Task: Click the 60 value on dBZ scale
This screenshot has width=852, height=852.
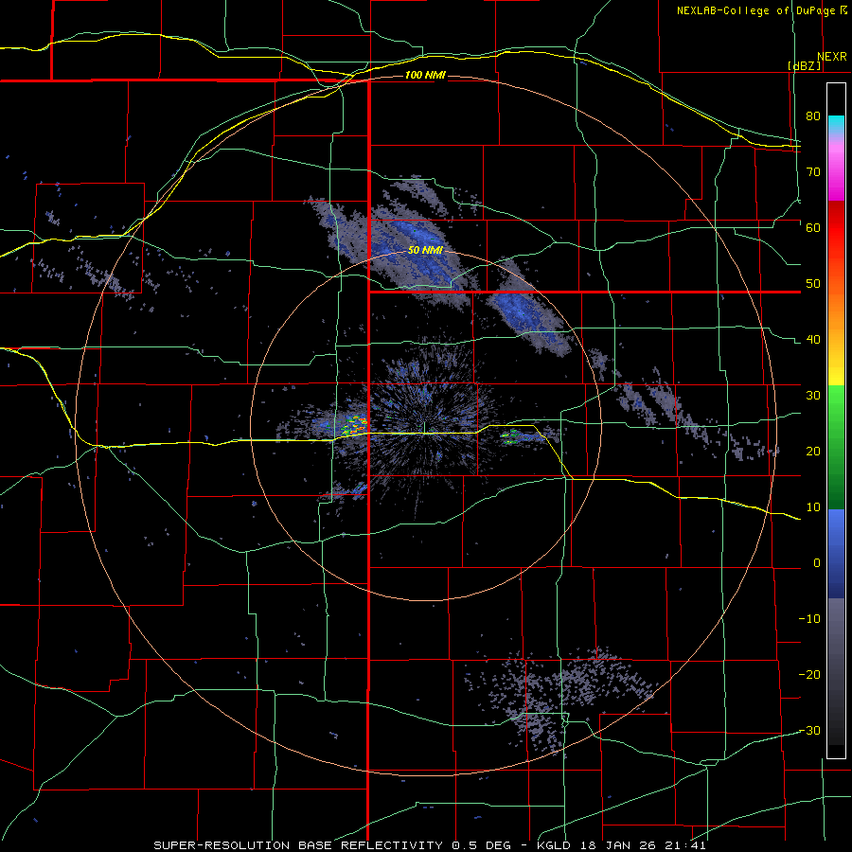Action: tap(813, 227)
